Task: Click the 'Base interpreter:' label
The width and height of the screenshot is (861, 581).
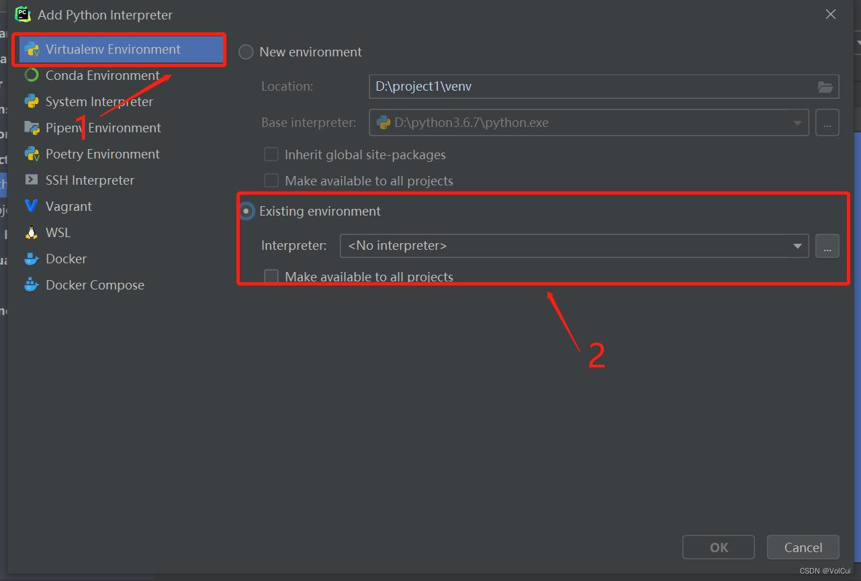Action: pyautogui.click(x=309, y=123)
